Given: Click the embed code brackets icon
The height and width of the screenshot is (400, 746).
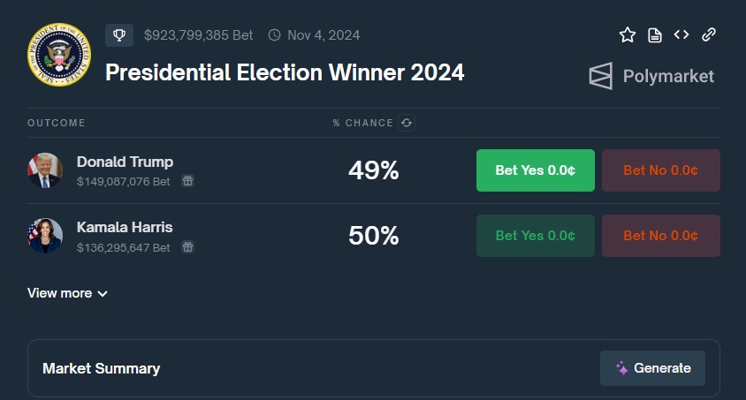Looking at the screenshot, I should 681,34.
